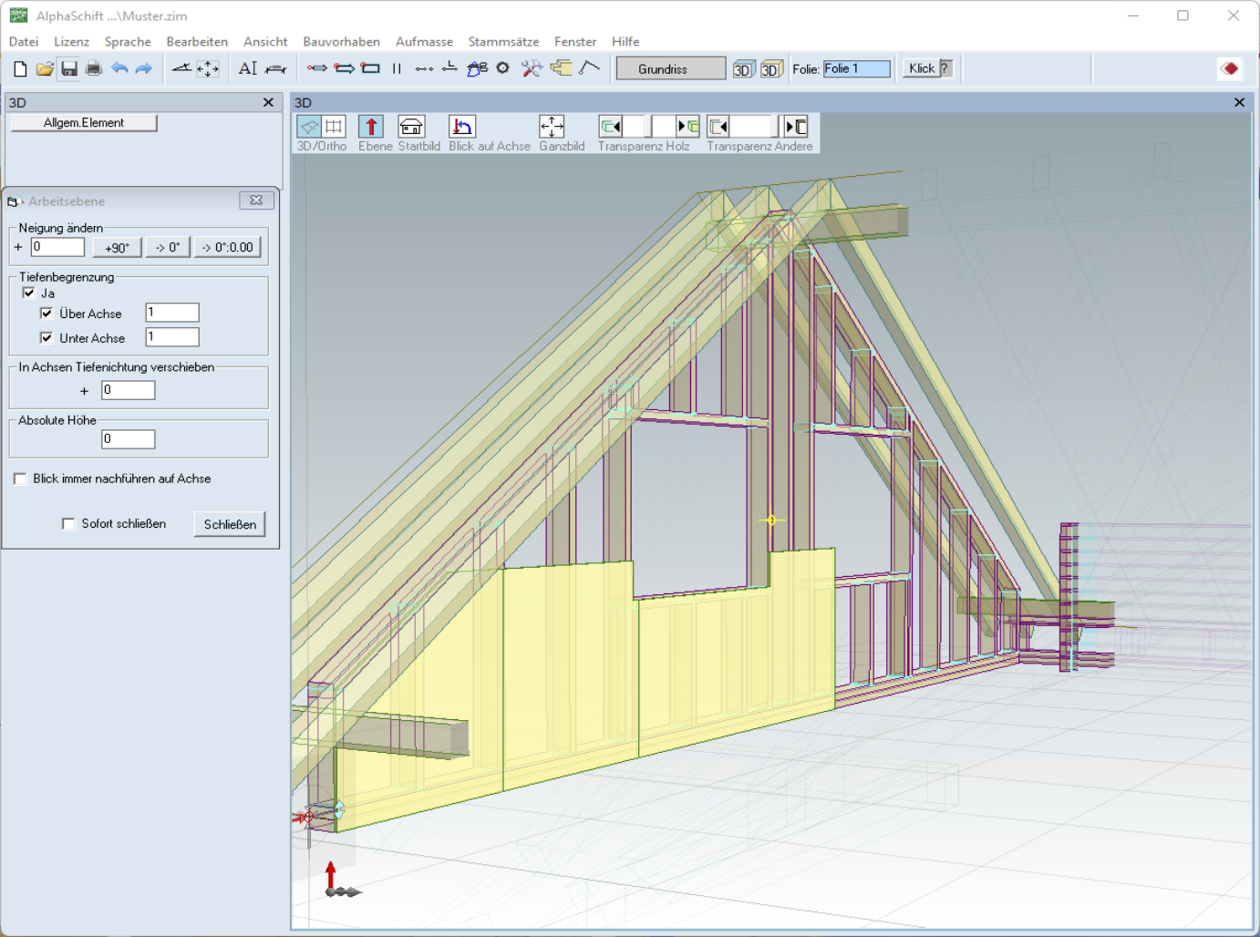
Task: Switch to the Ortho grid view icon
Action: tap(335, 127)
